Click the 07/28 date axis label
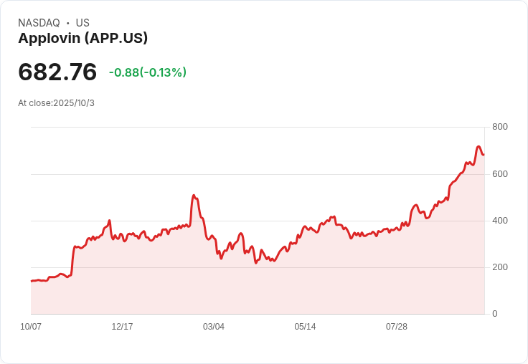This screenshot has width=528, height=364. [x=396, y=327]
